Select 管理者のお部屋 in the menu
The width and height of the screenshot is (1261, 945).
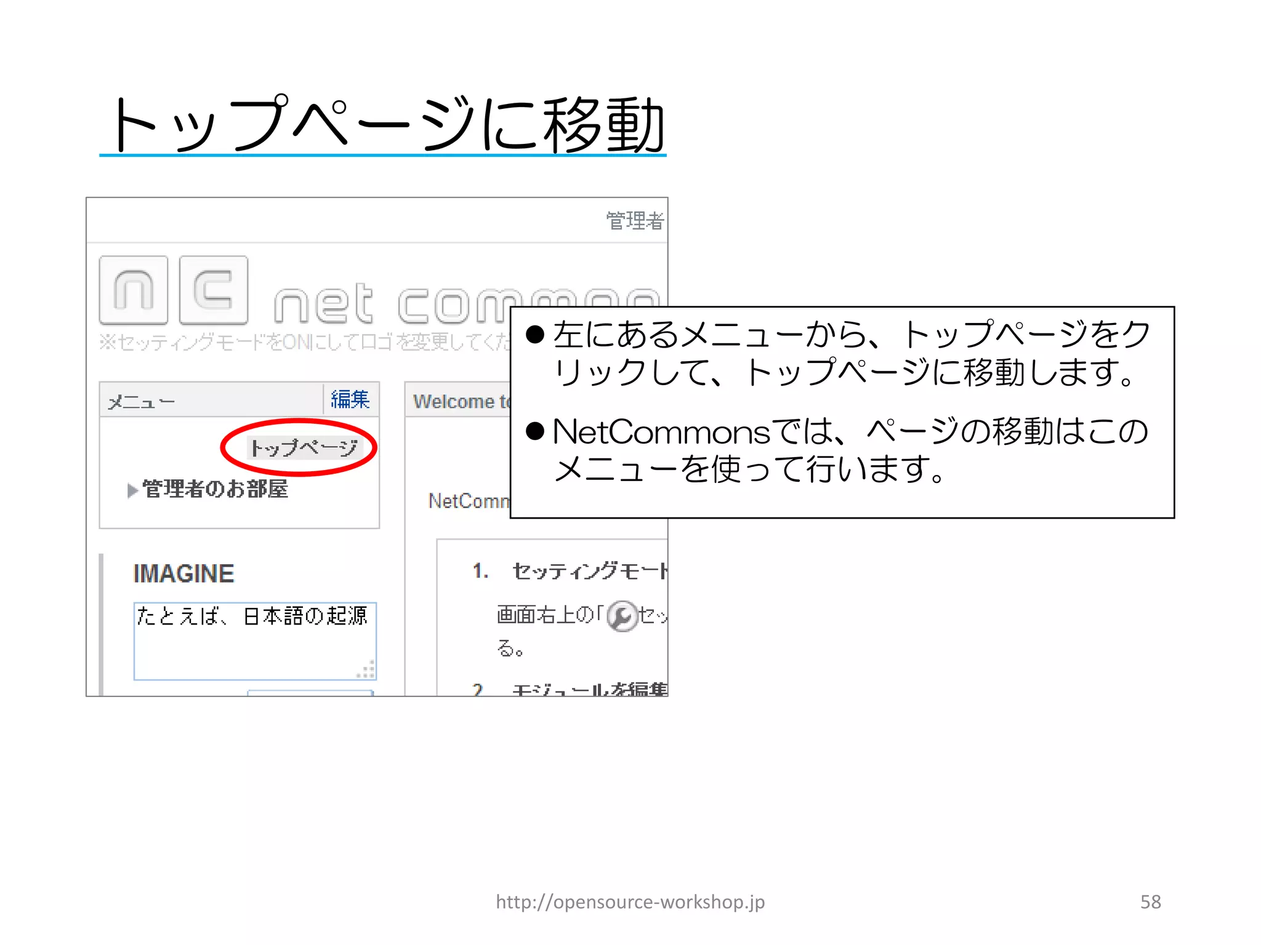(x=215, y=488)
